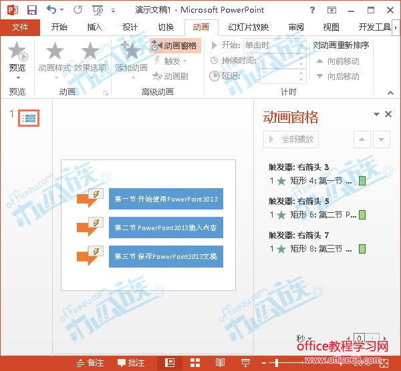Switch to the 插入 tab
This screenshot has width=401, height=371.
[95, 27]
